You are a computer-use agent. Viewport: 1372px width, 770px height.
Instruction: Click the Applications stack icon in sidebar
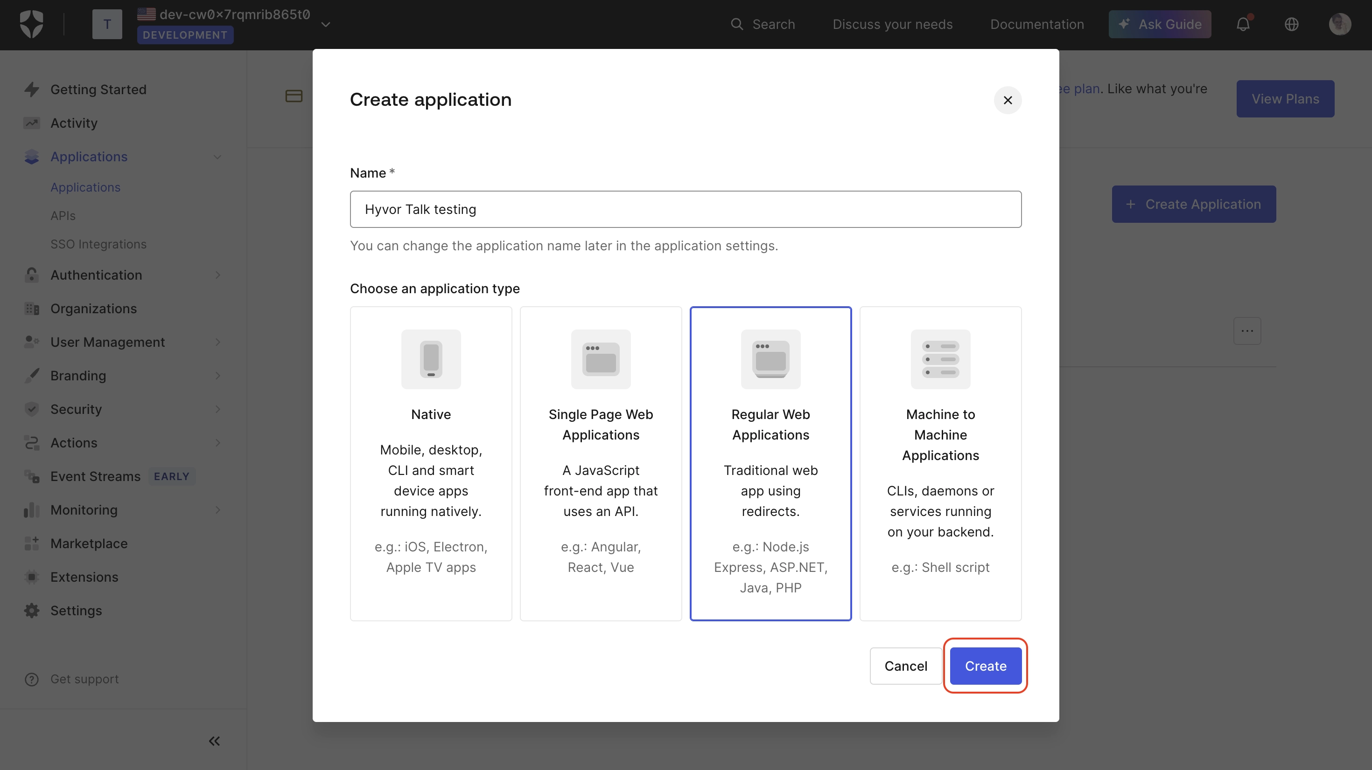[x=31, y=157]
